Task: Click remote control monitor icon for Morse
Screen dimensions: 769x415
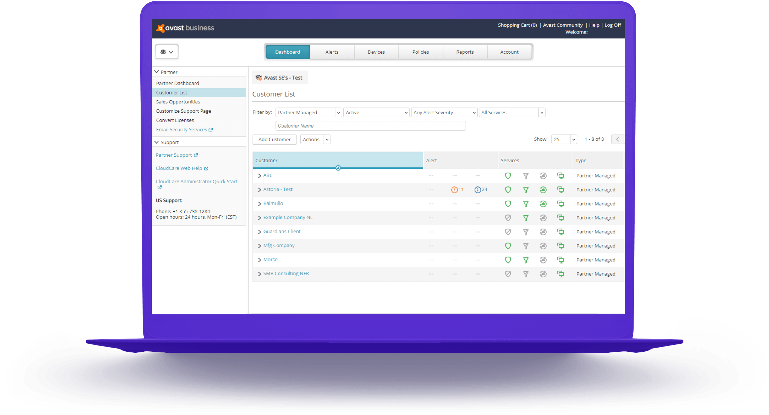Action: 560,260
